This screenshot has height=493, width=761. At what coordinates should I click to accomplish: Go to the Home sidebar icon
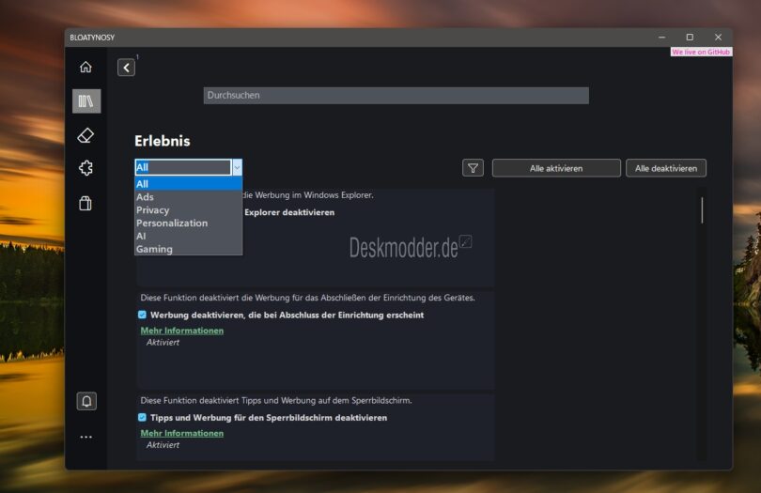(x=85, y=67)
